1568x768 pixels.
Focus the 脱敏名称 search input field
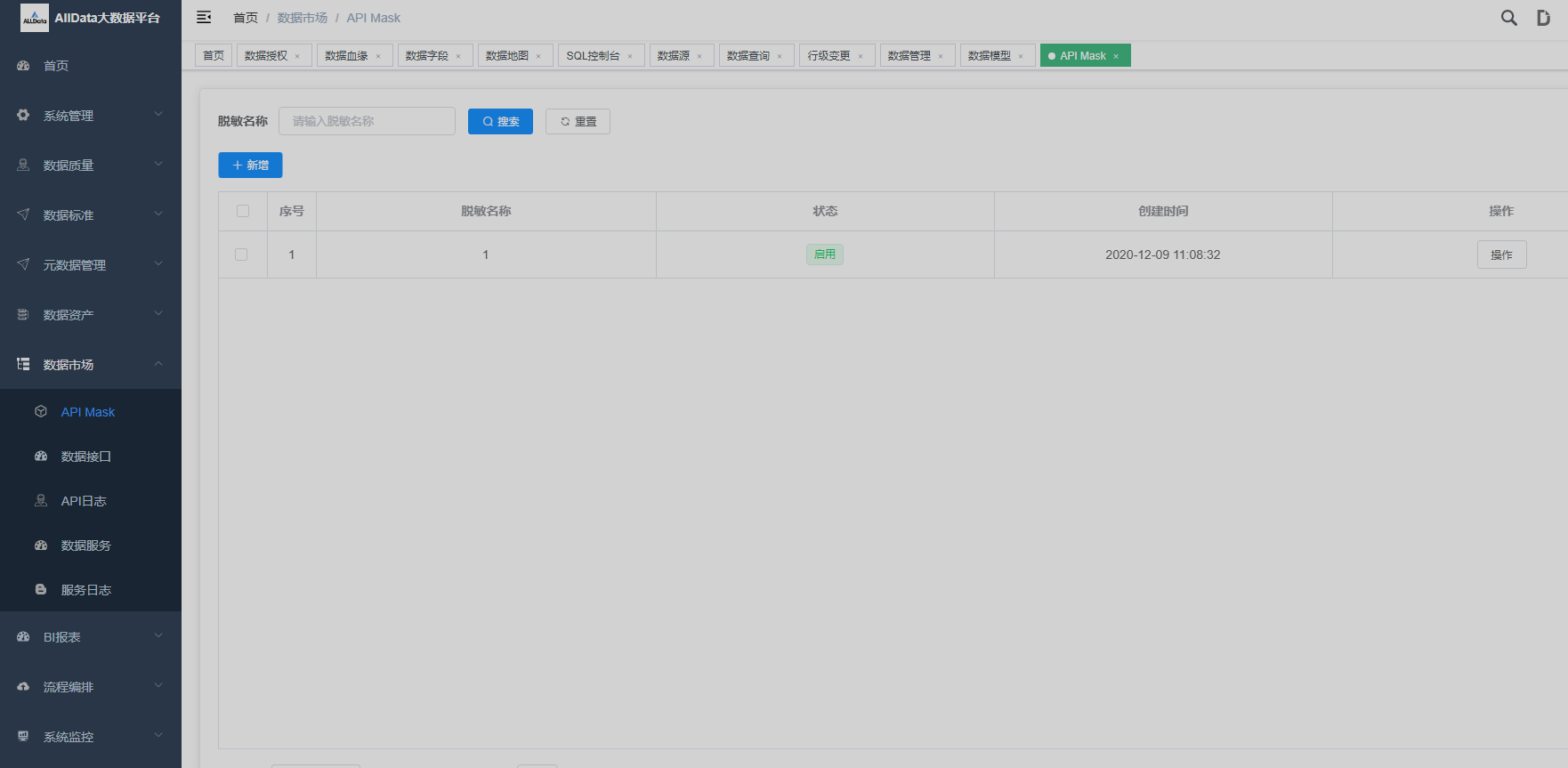click(x=367, y=122)
